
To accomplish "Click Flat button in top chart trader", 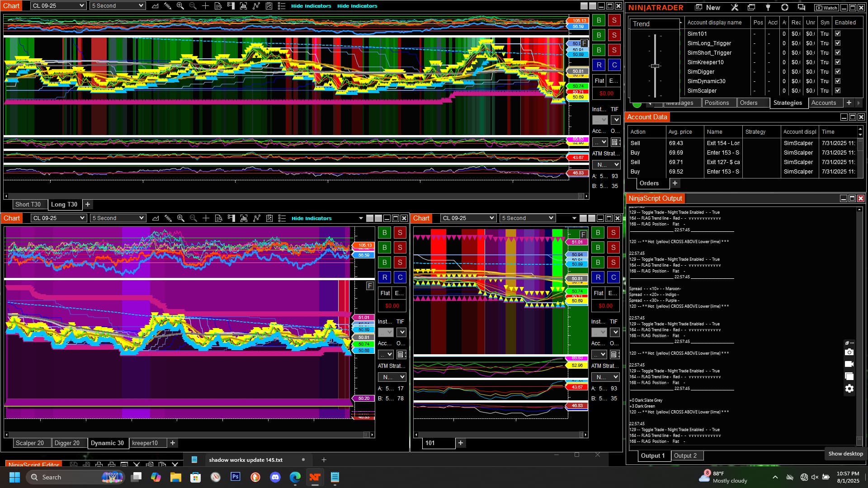I will click(599, 80).
